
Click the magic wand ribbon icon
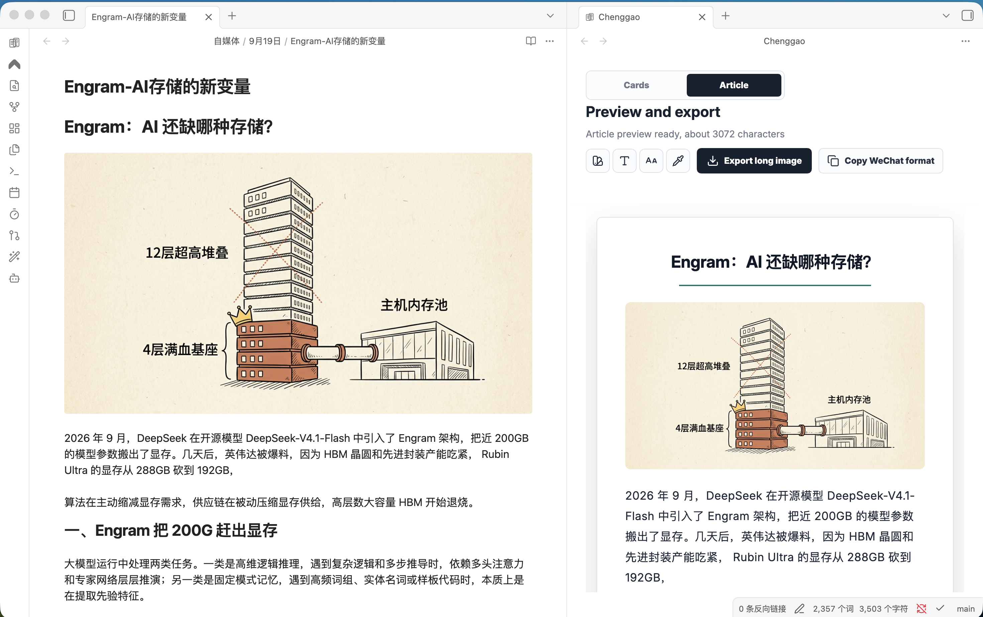14,257
